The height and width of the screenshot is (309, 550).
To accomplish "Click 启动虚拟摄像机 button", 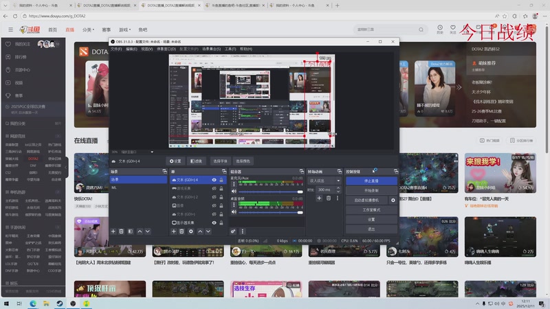I will 367,200.
